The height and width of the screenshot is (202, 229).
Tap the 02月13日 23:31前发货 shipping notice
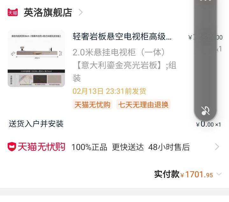[109, 91]
